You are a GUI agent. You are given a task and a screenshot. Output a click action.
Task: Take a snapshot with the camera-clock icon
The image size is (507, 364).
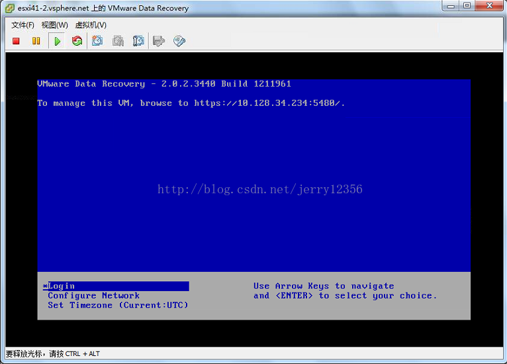point(97,41)
